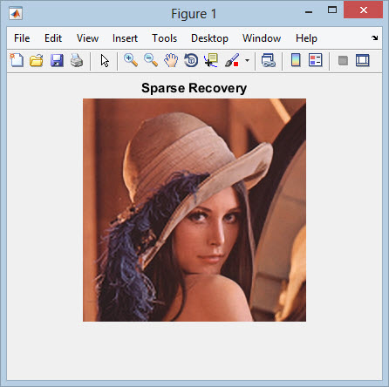Print the figure using the printer icon

pos(77,60)
